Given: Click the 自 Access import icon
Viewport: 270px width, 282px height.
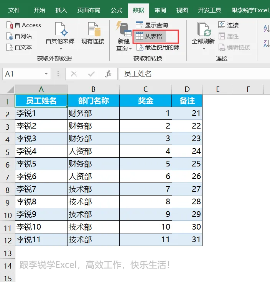Looking at the screenshot, I should coord(9,25).
